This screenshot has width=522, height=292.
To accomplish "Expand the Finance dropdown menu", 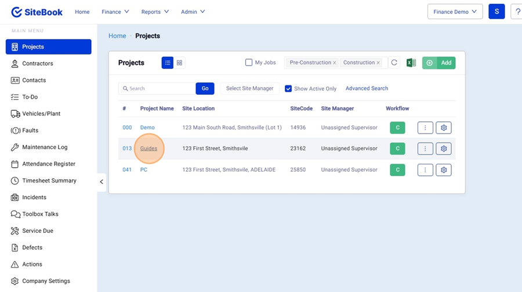I will (115, 12).
